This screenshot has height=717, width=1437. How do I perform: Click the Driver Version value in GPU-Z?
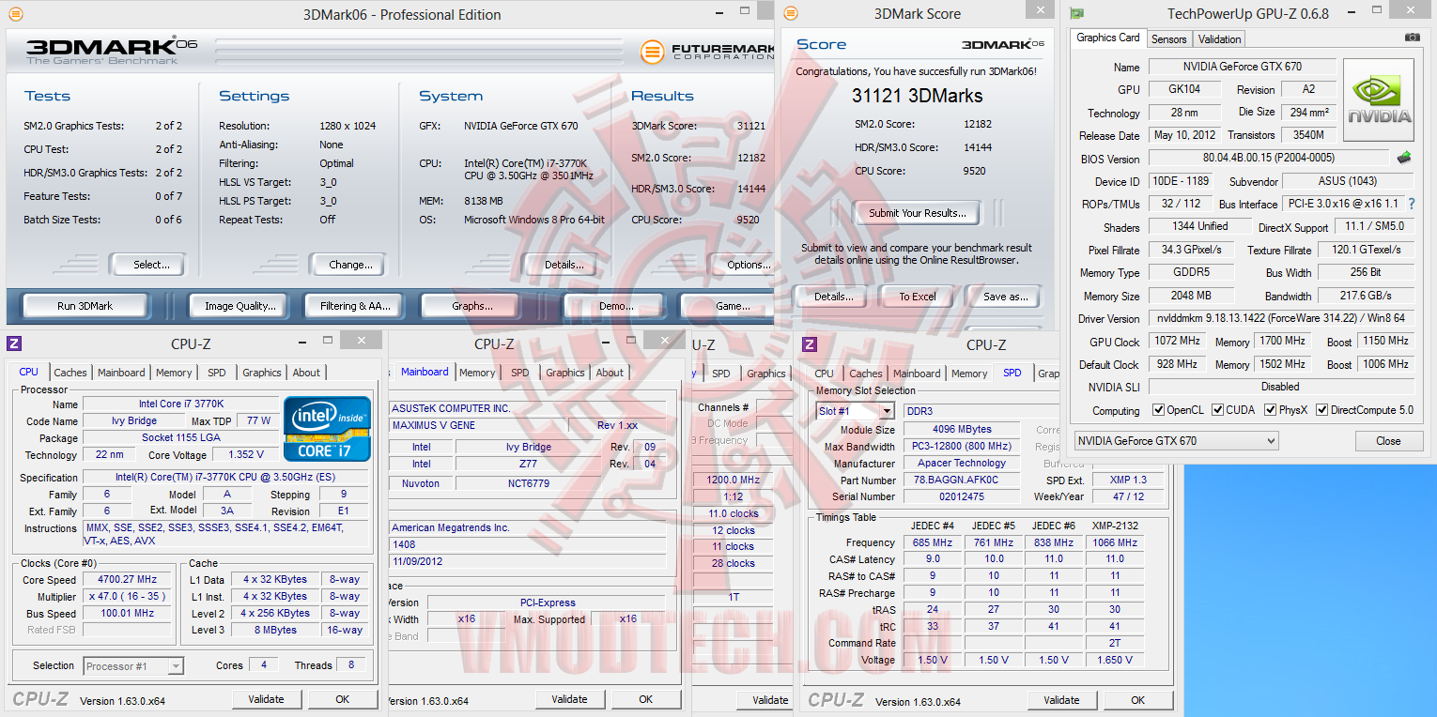(1281, 319)
